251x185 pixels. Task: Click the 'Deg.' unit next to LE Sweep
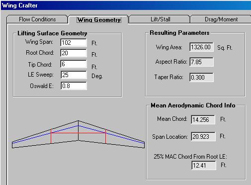97,76
